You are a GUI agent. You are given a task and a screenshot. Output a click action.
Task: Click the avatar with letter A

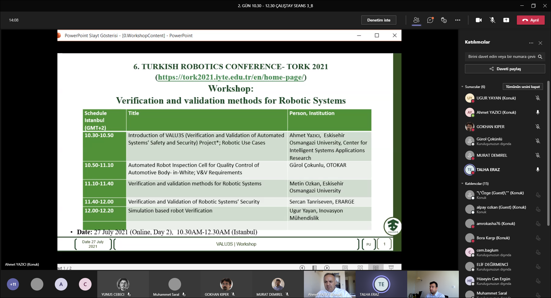(61, 284)
